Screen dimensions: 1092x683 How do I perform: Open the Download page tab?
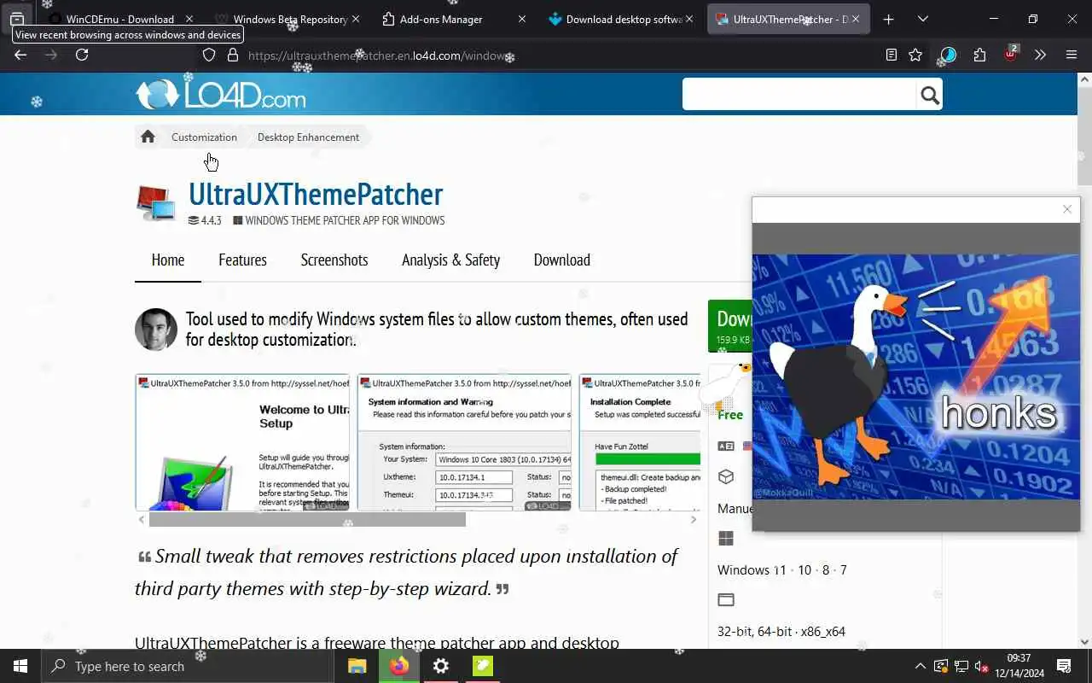[561, 260]
